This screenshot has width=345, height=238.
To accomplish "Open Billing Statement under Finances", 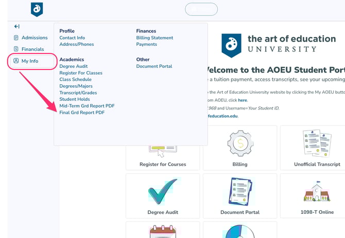I will [154, 38].
